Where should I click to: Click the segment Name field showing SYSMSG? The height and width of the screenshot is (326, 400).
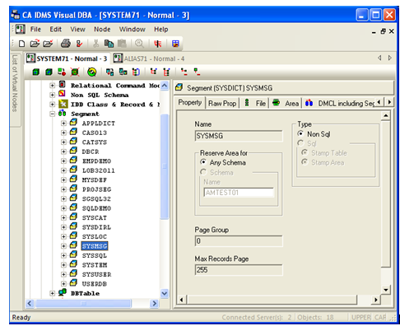click(x=239, y=136)
